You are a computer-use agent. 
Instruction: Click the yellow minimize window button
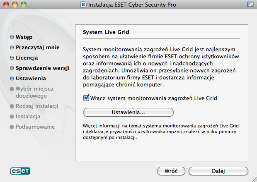coord(15,5)
